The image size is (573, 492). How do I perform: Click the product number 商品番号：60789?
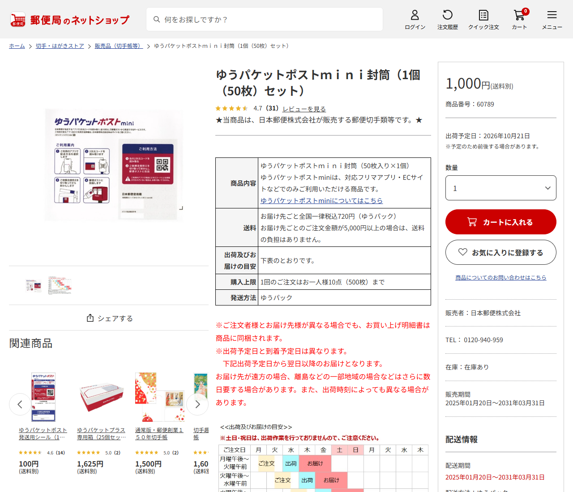[470, 104]
